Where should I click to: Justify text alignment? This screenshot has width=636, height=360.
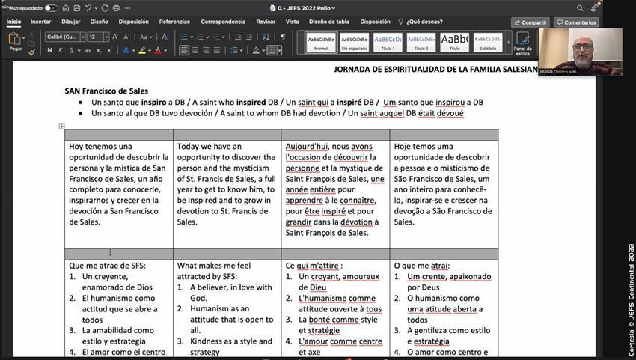pyautogui.click(x=217, y=50)
